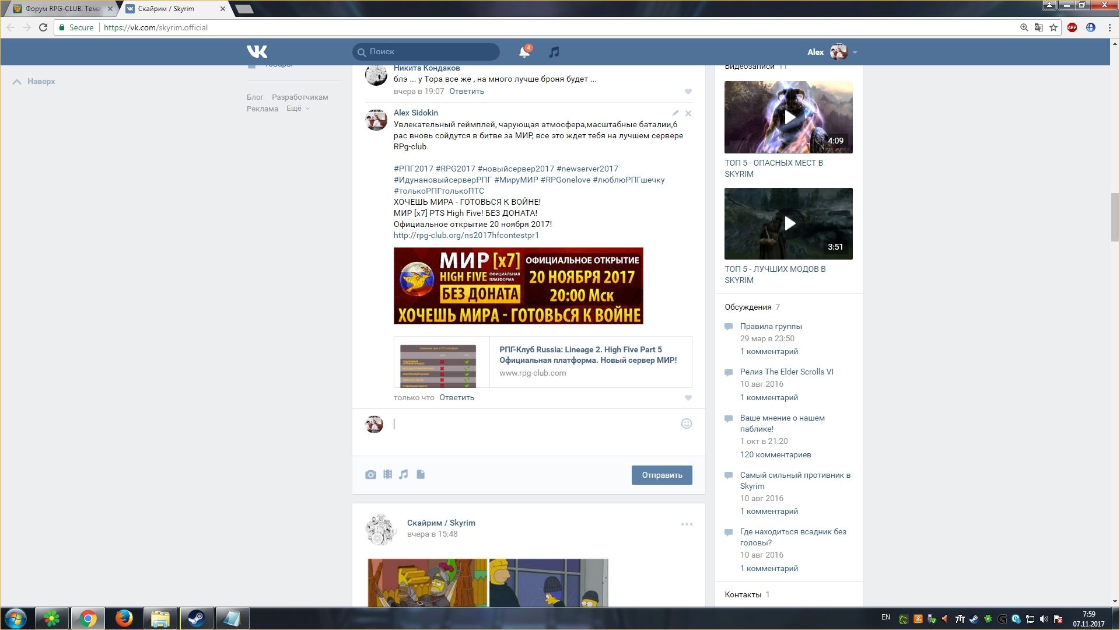Open the rpg-club.org contest link

(466, 235)
